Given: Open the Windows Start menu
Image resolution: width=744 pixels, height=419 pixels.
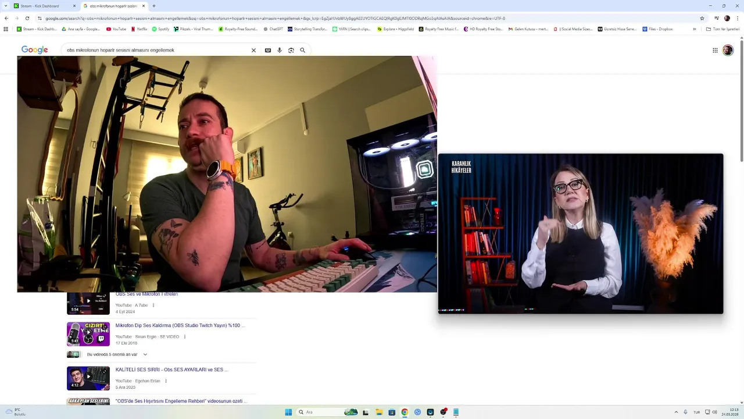Looking at the screenshot, I should [288, 412].
